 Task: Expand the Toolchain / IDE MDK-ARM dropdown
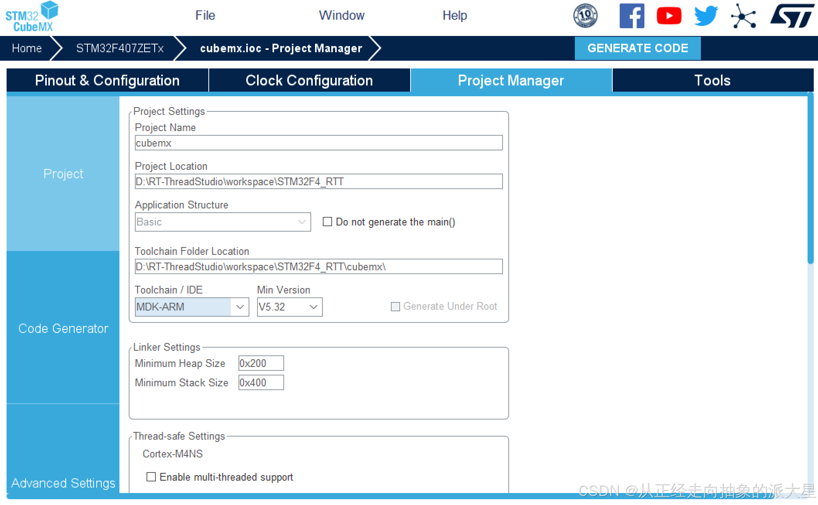pyautogui.click(x=240, y=307)
